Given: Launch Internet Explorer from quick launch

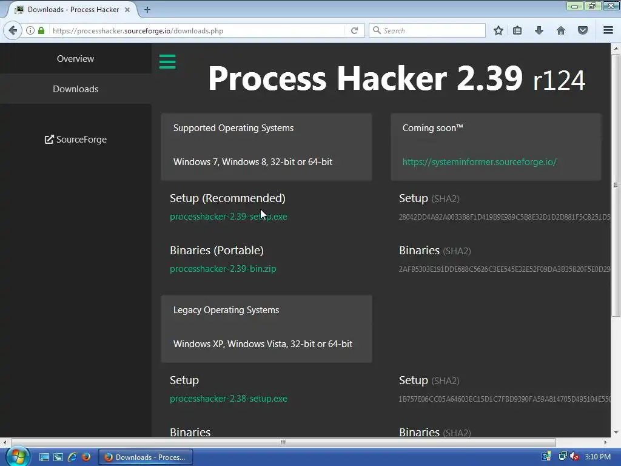Looking at the screenshot, I should [x=72, y=457].
